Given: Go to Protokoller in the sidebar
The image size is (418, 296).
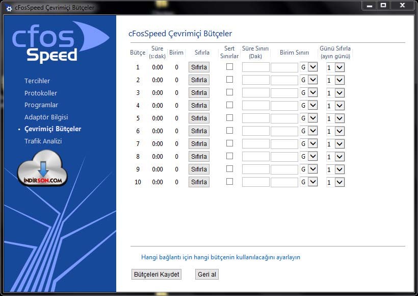Looking at the screenshot, I should [x=41, y=93].
